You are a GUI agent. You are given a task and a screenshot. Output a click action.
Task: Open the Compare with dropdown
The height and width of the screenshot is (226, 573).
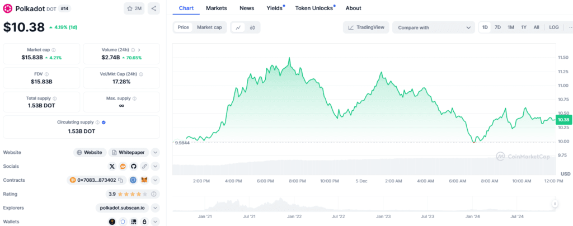tap(434, 27)
